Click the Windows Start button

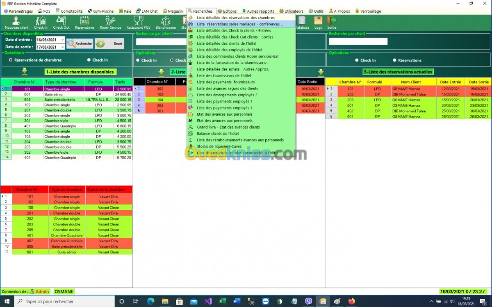coord(7,301)
